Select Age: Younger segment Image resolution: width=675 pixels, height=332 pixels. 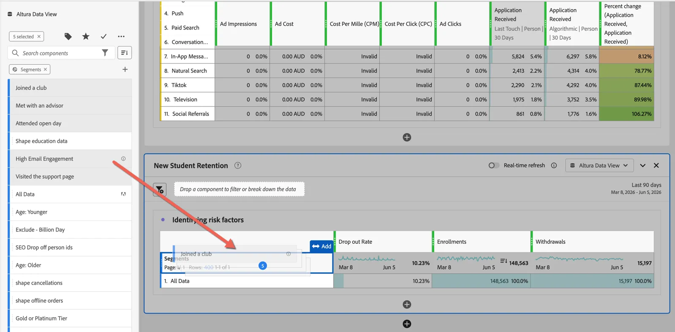coord(70,212)
